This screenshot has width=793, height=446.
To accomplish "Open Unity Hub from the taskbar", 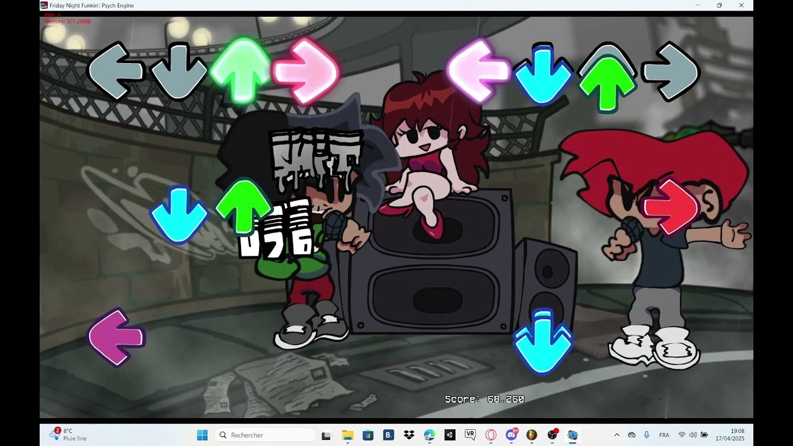I will tap(450, 435).
